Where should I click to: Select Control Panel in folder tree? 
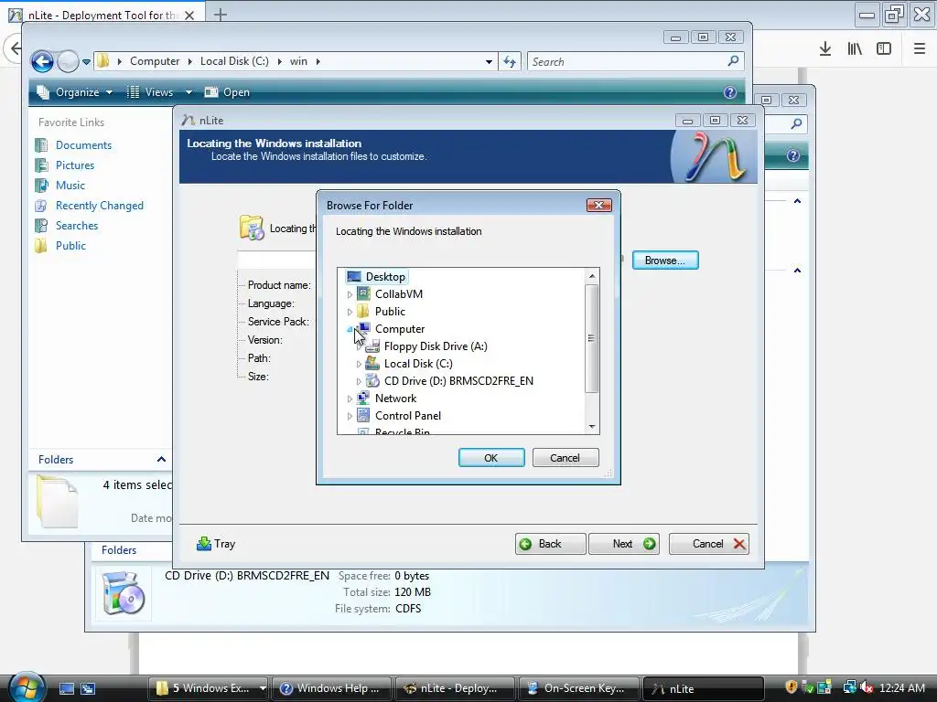(x=408, y=416)
